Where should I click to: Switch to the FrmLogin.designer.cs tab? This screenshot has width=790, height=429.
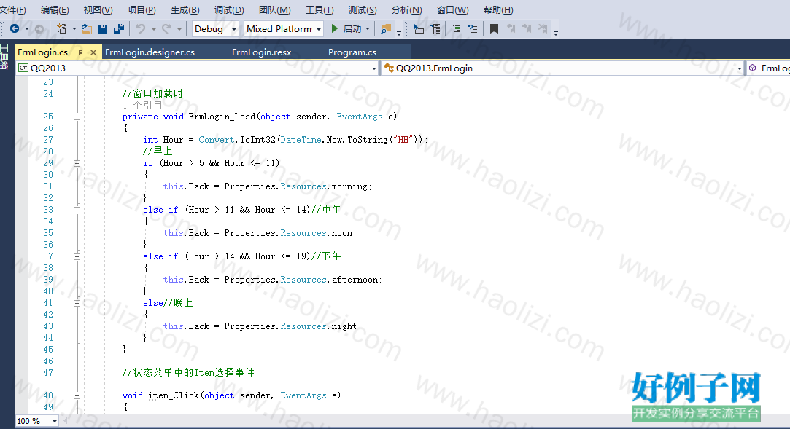click(150, 52)
